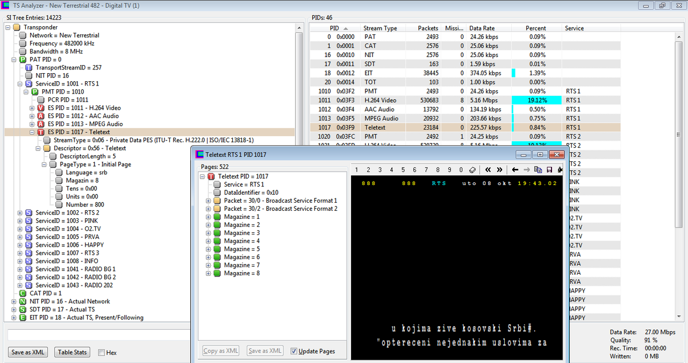Image resolution: width=688 pixels, height=363 pixels.
Task: Select the folder icon for Descriptor = 0x56 Teletext
Action: click(47, 148)
